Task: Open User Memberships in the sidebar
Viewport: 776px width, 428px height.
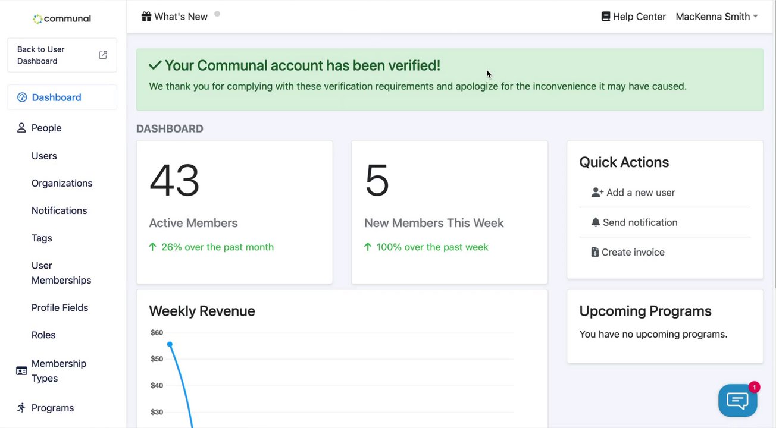Action: coord(61,273)
